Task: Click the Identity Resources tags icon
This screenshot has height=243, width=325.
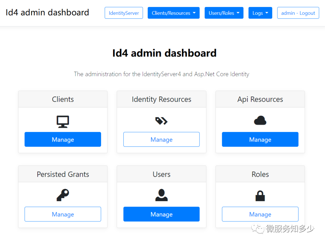Action: tap(162, 121)
